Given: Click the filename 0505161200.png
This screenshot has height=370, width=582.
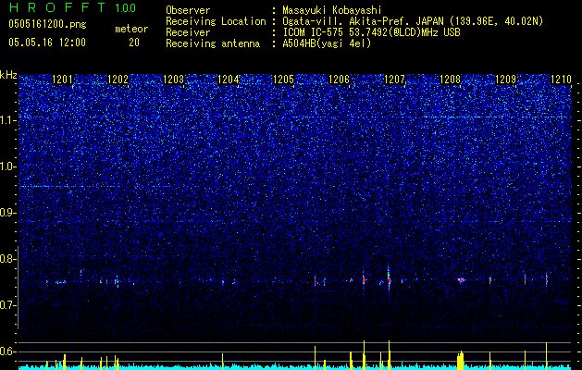Looking at the screenshot, I should point(47,24).
